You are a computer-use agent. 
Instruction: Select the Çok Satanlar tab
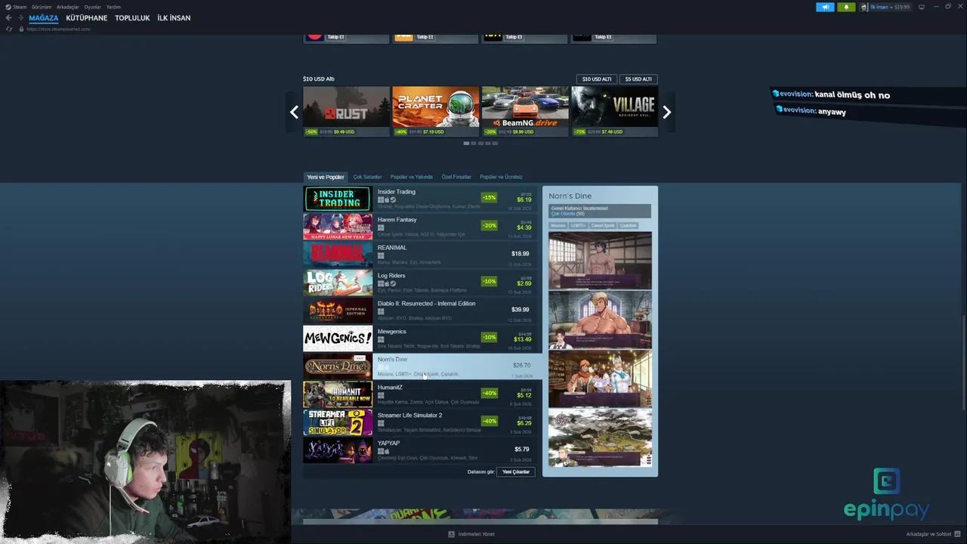click(367, 177)
